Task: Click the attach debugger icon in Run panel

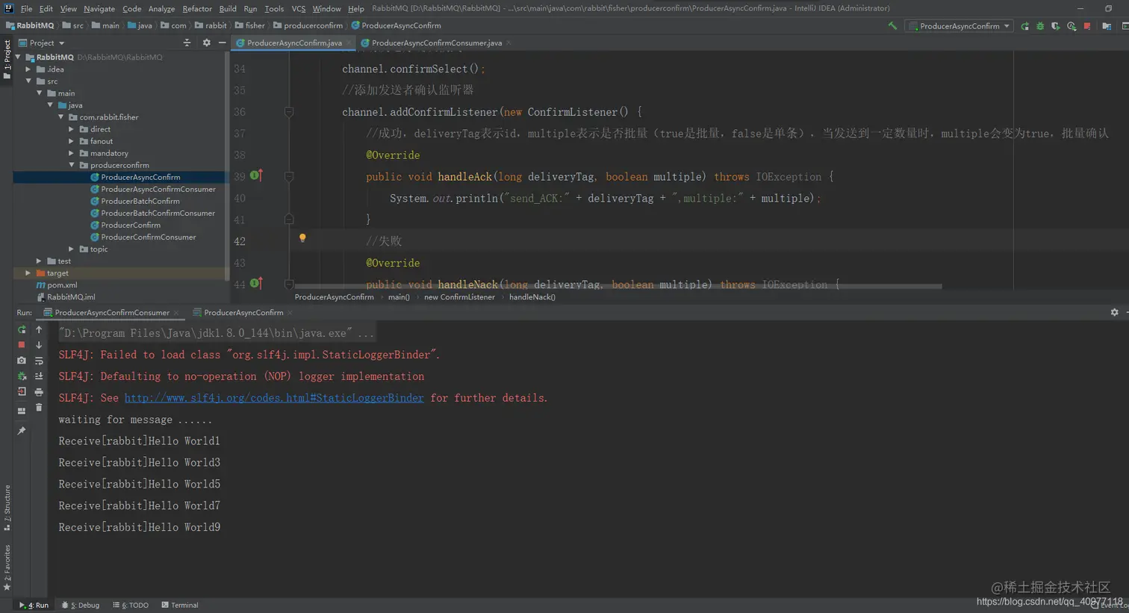Action: 22,376
